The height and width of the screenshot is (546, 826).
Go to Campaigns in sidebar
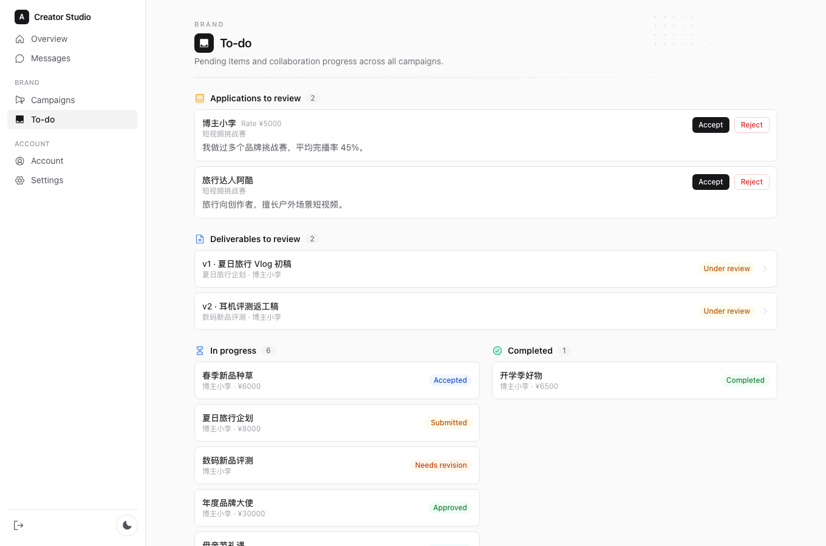pyautogui.click(x=72, y=100)
